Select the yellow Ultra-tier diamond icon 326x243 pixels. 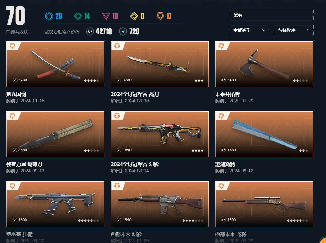134,16
